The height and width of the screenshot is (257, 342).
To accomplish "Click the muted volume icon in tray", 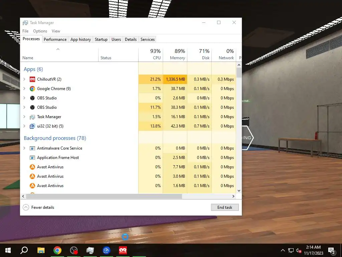I will (x=299, y=250).
